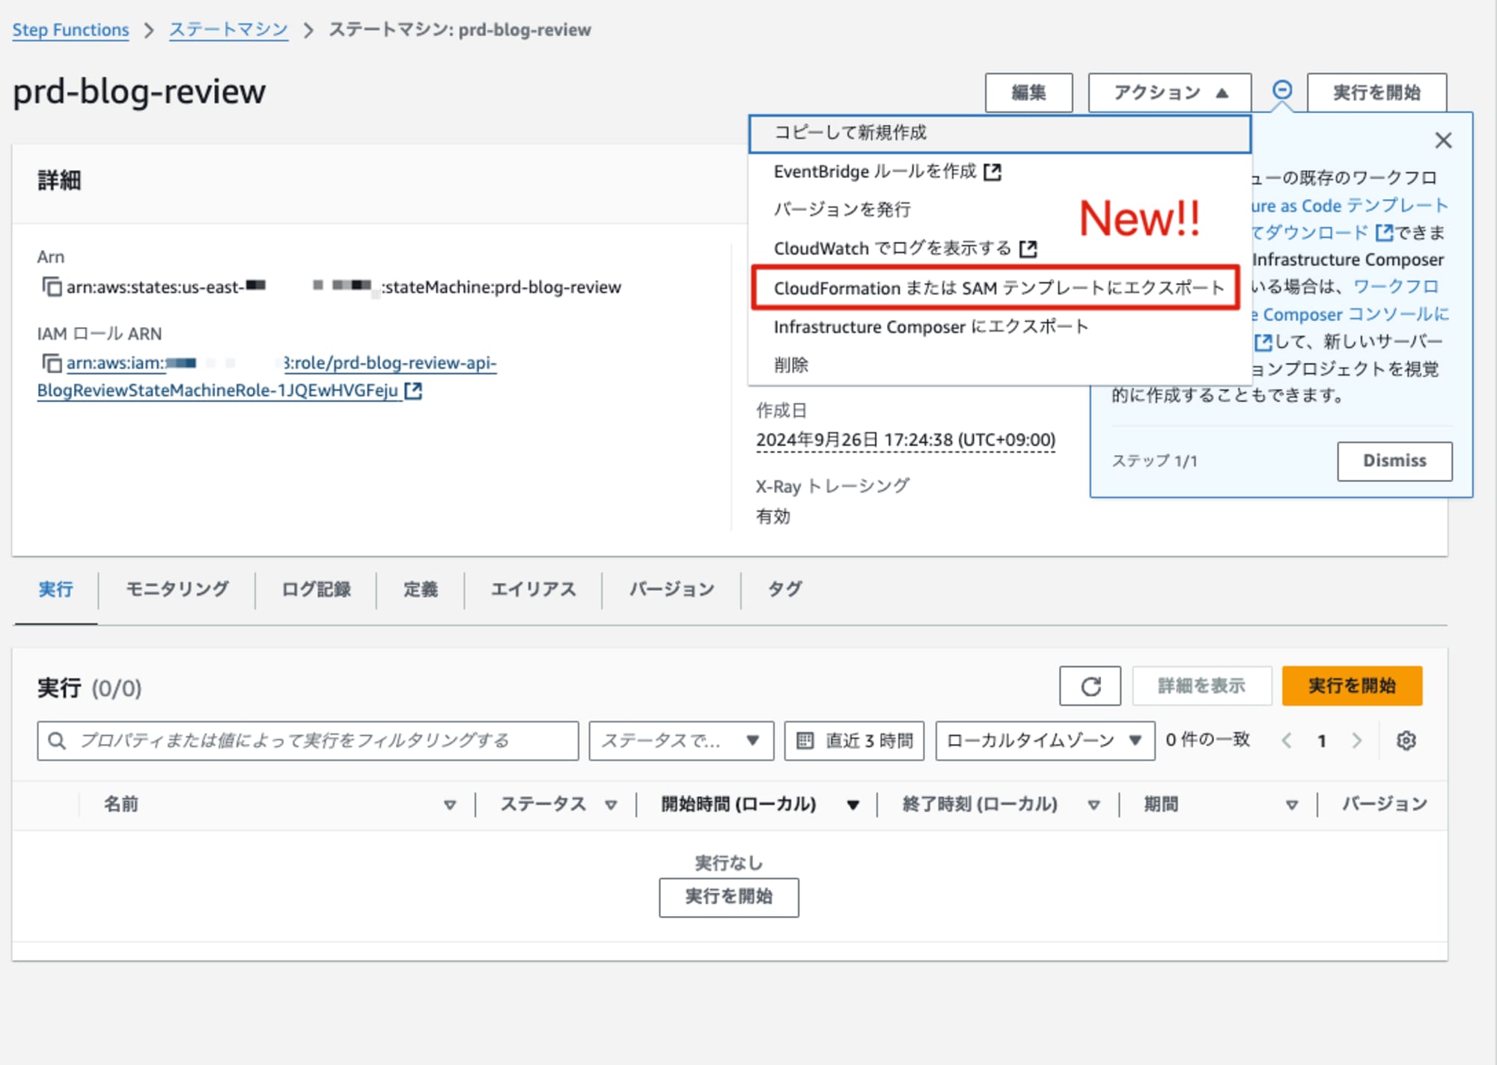This screenshot has height=1065, width=1497.
Task: Click 実行を開始 under 実行なし
Action: [x=728, y=897]
